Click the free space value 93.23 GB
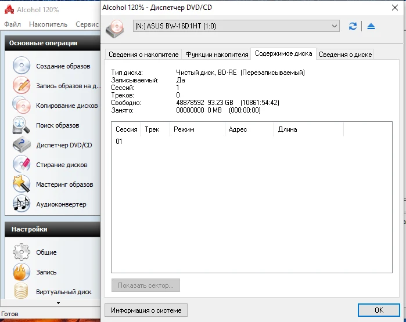This screenshot has height=322, width=406. [x=220, y=103]
